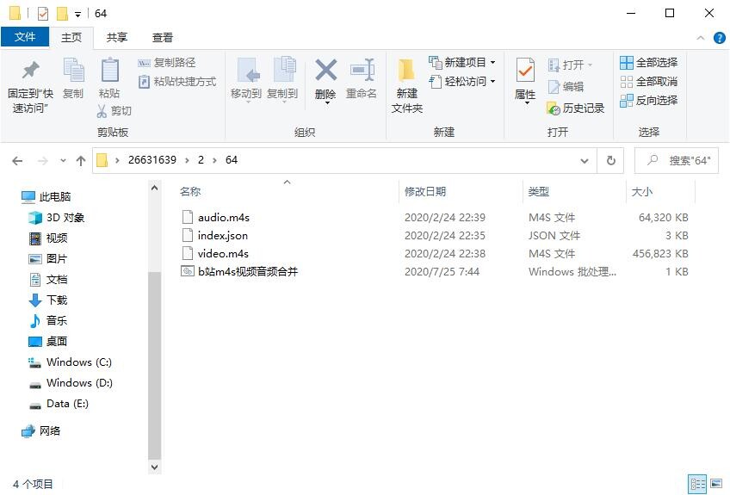Viewport: 730px width, 495px height.
Task: Expand the Easy Access (轻松访问) dropdown
Action: (492, 82)
